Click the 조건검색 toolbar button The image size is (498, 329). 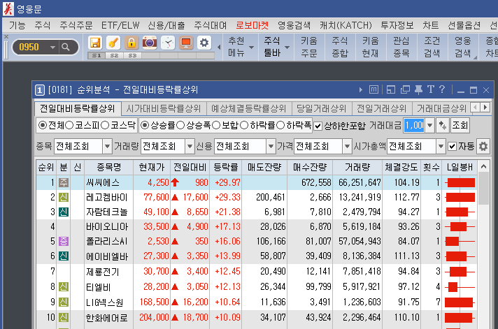point(432,47)
